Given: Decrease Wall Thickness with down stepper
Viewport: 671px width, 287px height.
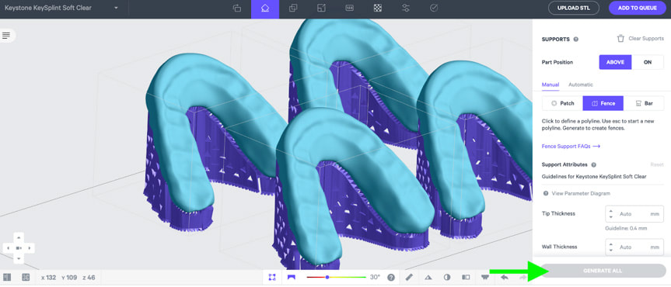Looking at the screenshot, I should pos(611,251).
